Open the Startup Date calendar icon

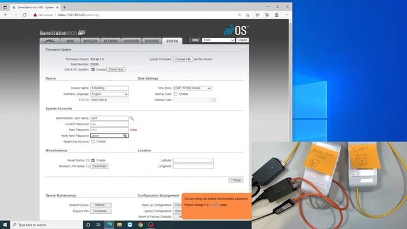[214, 100]
